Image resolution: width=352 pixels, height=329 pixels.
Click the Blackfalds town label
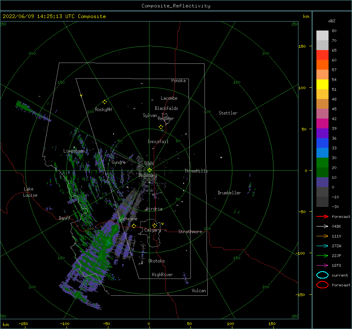point(166,108)
